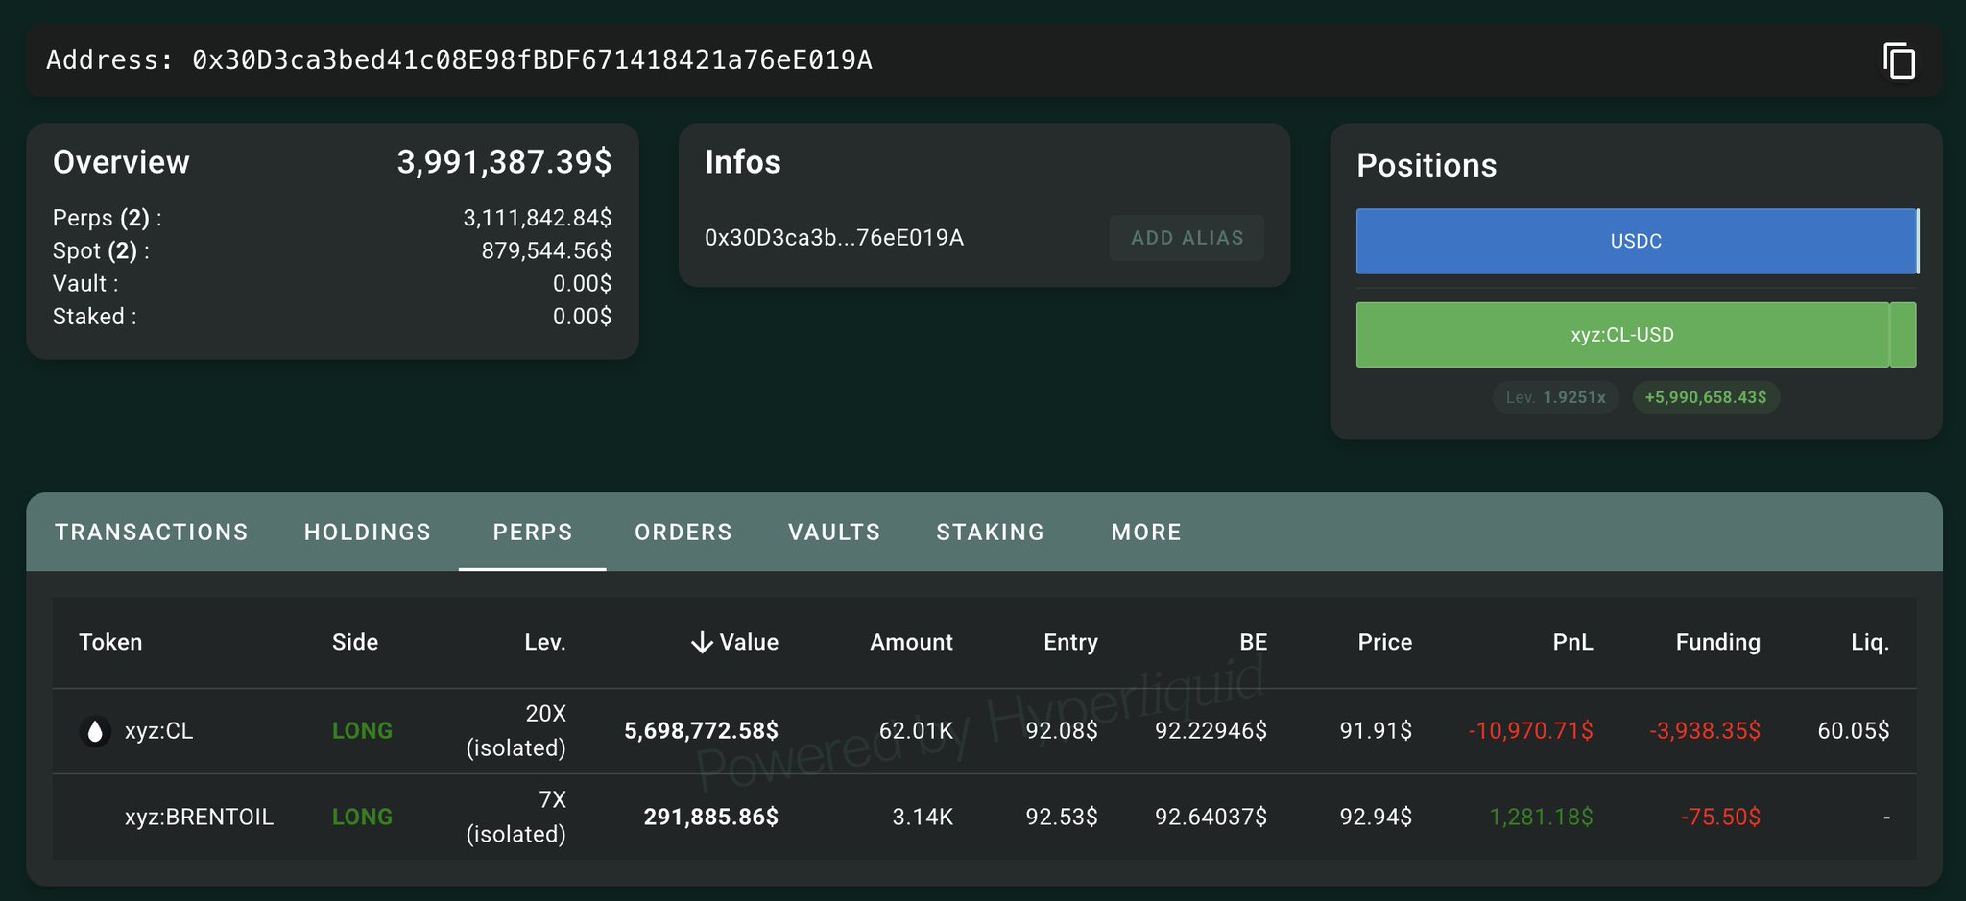Viewport: 1966px width, 901px height.
Task: Open the HOLDINGS tab
Action: click(368, 533)
